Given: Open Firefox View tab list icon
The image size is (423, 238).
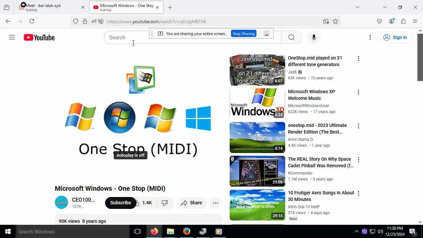Looking at the screenshot, I should click(x=7, y=7).
